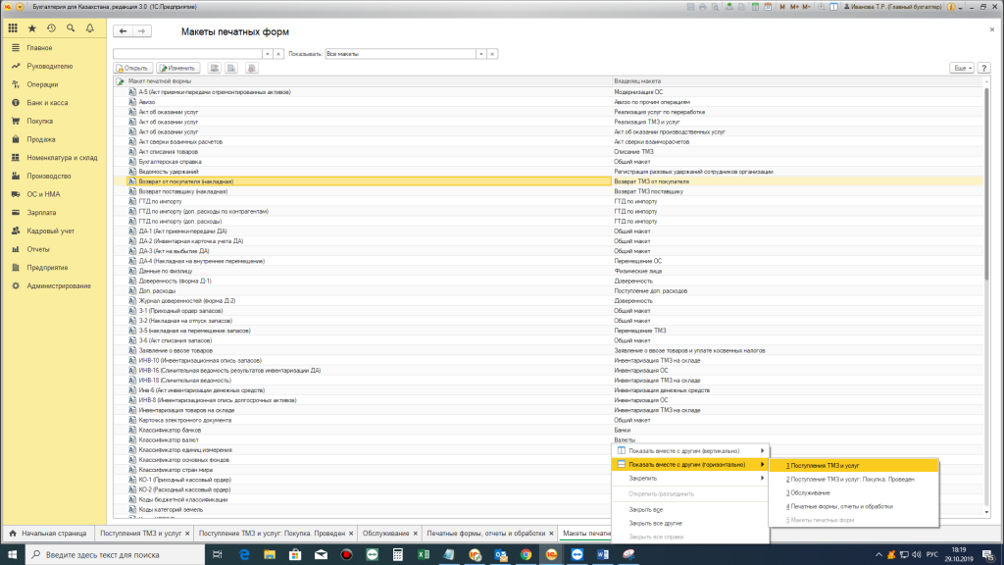This screenshot has height=565, width=1004.
Task: Click get link icon in top toolbar
Action: click(729, 7)
